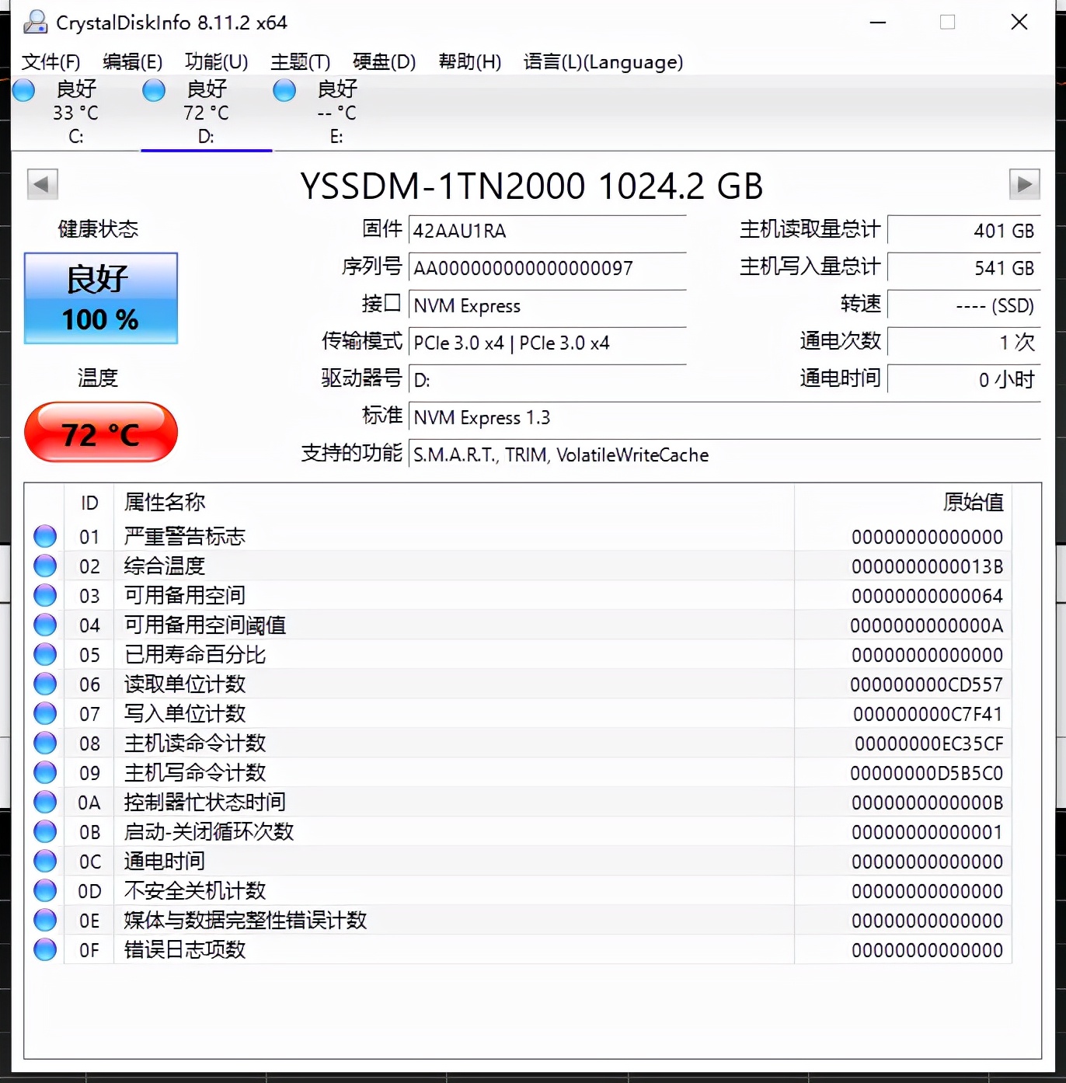1066x1083 pixels.
Task: Click the status circle next to 综合温度 attribute
Action: pos(44,566)
